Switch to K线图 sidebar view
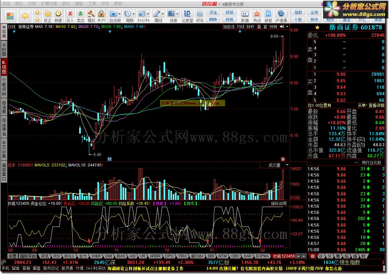Image resolution: width=389 pixels, height=275 pixels. [x=4, y=67]
